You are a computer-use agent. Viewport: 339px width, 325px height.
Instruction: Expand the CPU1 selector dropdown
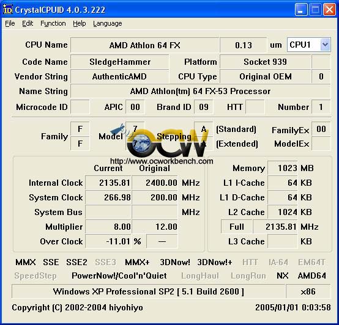[325, 45]
